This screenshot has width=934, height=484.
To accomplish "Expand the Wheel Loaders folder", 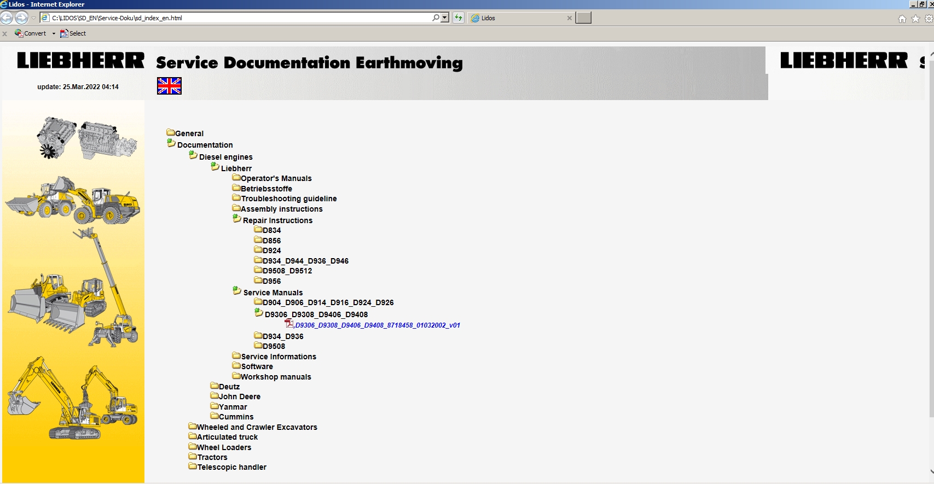I will coord(220,447).
